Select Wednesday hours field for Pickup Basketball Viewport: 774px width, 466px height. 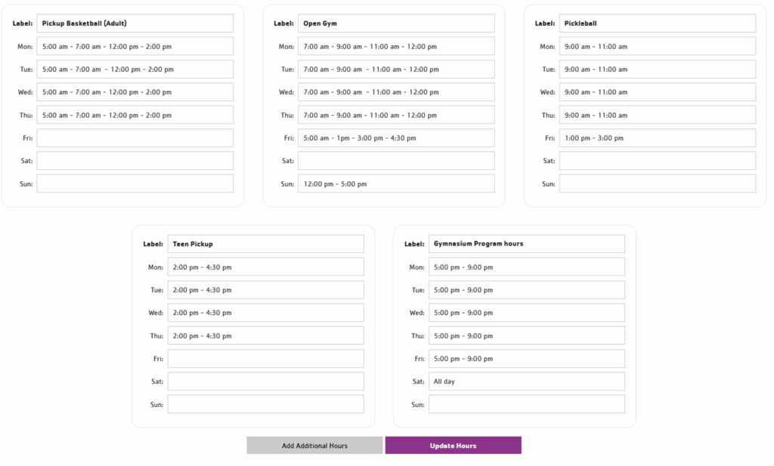(135, 91)
